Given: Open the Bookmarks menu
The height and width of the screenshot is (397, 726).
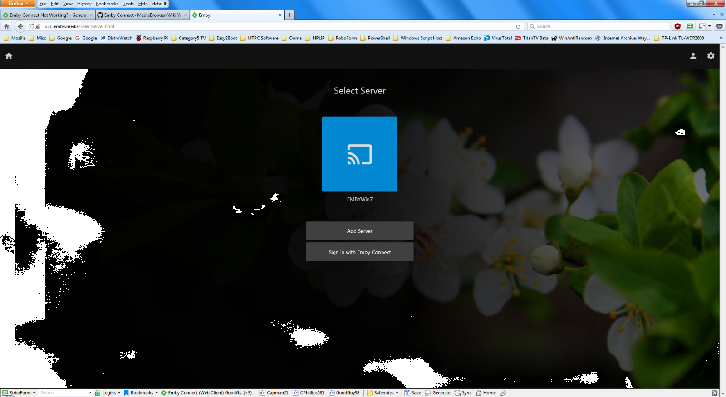Looking at the screenshot, I should pyautogui.click(x=107, y=4).
